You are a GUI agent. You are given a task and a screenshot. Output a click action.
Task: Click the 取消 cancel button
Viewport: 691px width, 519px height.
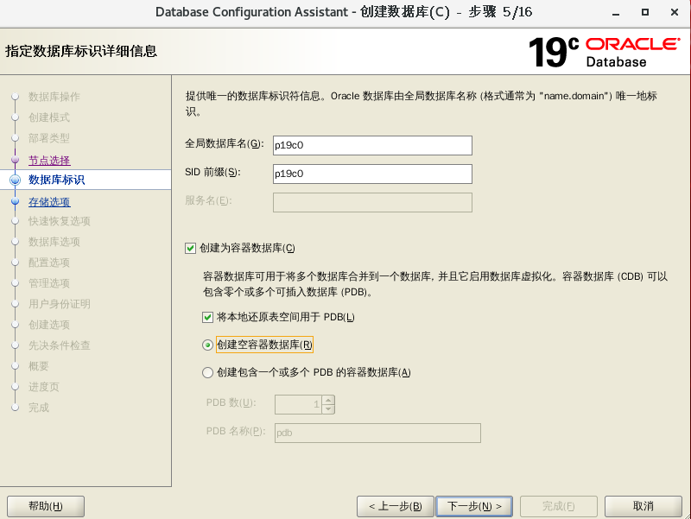(x=643, y=506)
